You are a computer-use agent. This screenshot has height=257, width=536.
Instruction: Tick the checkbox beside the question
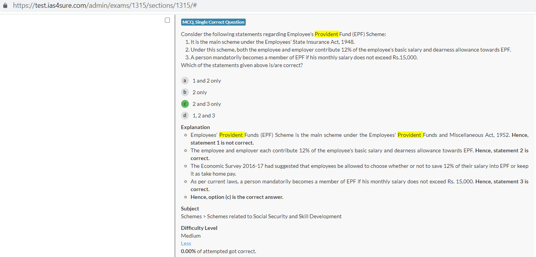point(167,20)
